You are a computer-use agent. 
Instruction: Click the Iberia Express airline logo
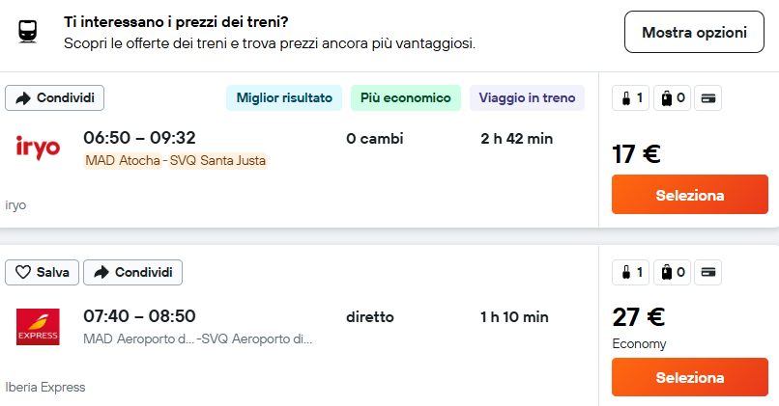tap(38, 327)
